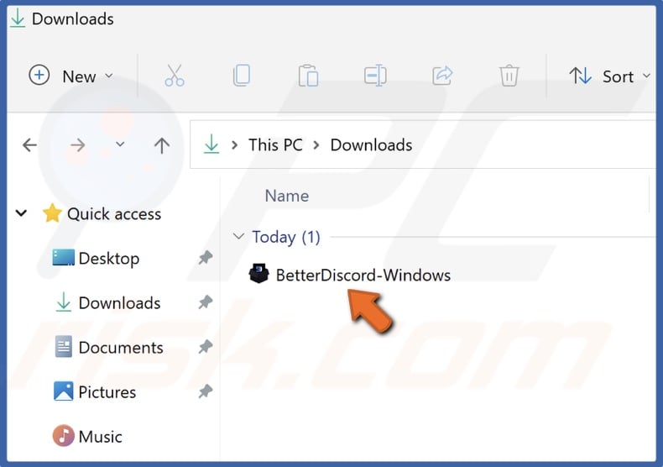Go forward with the right arrow
The image size is (663, 467).
pos(78,145)
